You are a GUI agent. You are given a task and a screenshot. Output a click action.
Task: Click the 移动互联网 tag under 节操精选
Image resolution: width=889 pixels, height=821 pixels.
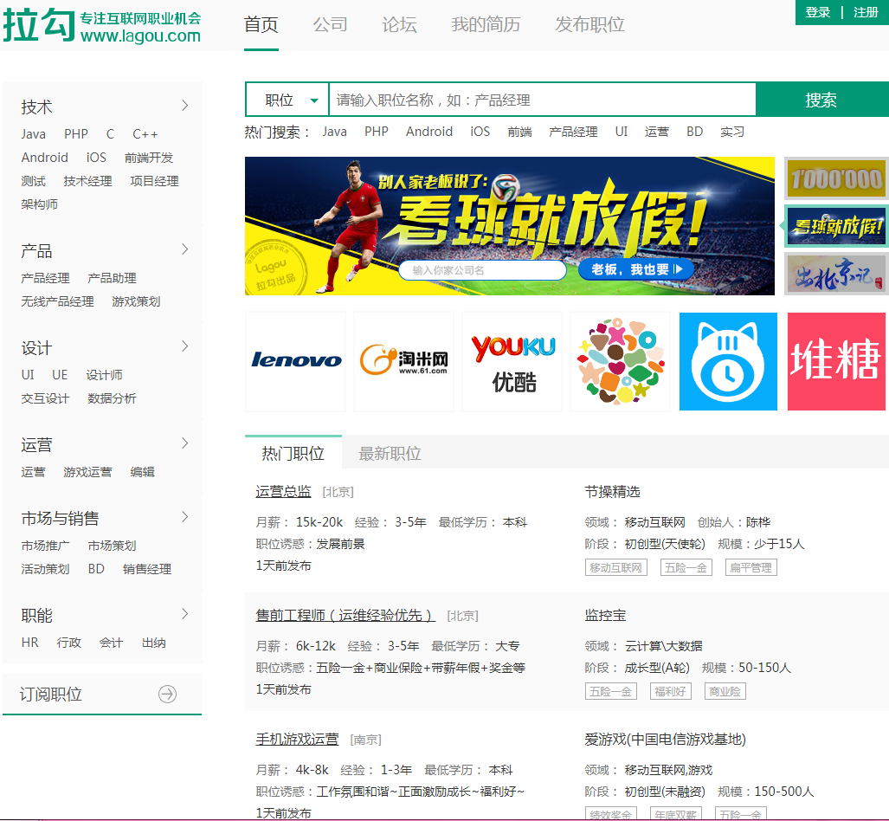(x=615, y=567)
